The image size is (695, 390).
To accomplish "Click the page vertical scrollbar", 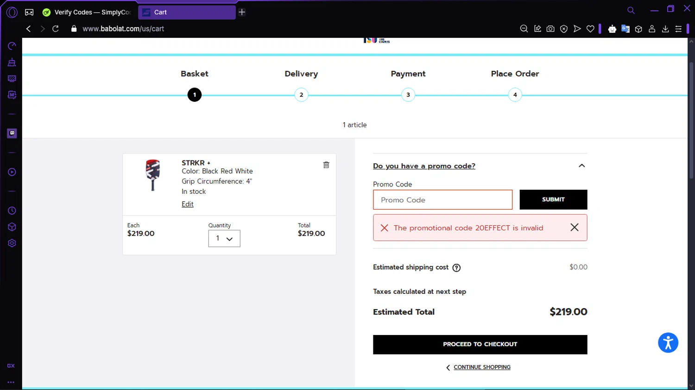I will (691, 120).
